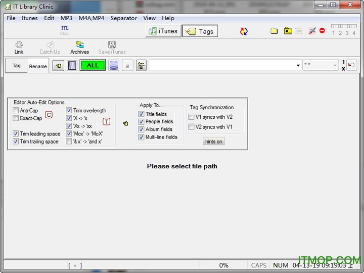Open the Separator menu
The width and height of the screenshot is (364, 273).
(123, 18)
